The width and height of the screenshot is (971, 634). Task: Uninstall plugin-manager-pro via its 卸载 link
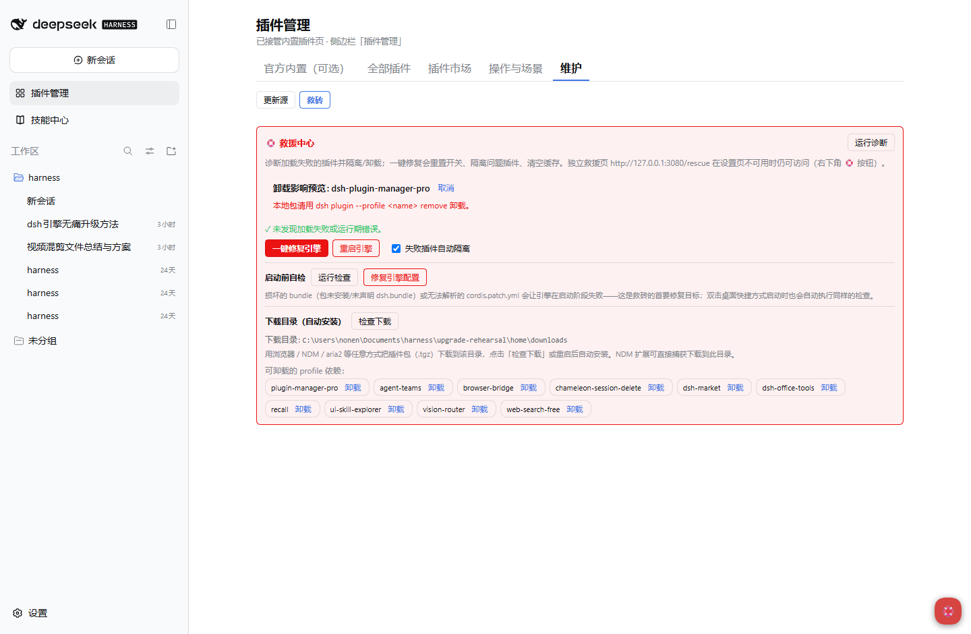pos(353,388)
